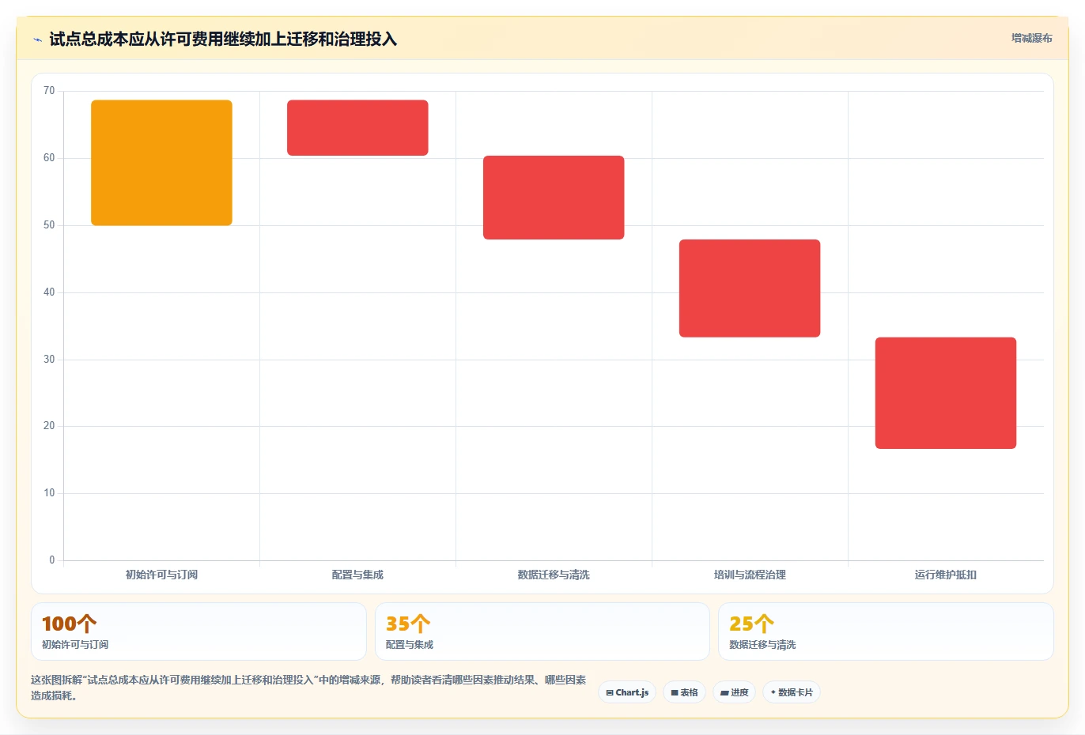
Task: Click the Chart.js tag chip
Action: click(x=627, y=692)
